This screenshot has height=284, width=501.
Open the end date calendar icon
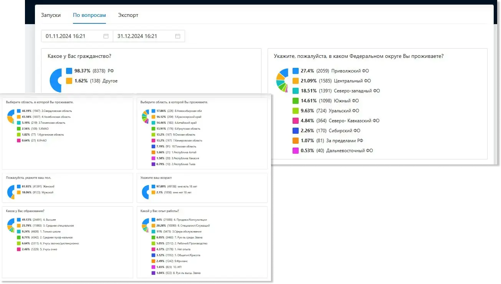click(x=178, y=36)
